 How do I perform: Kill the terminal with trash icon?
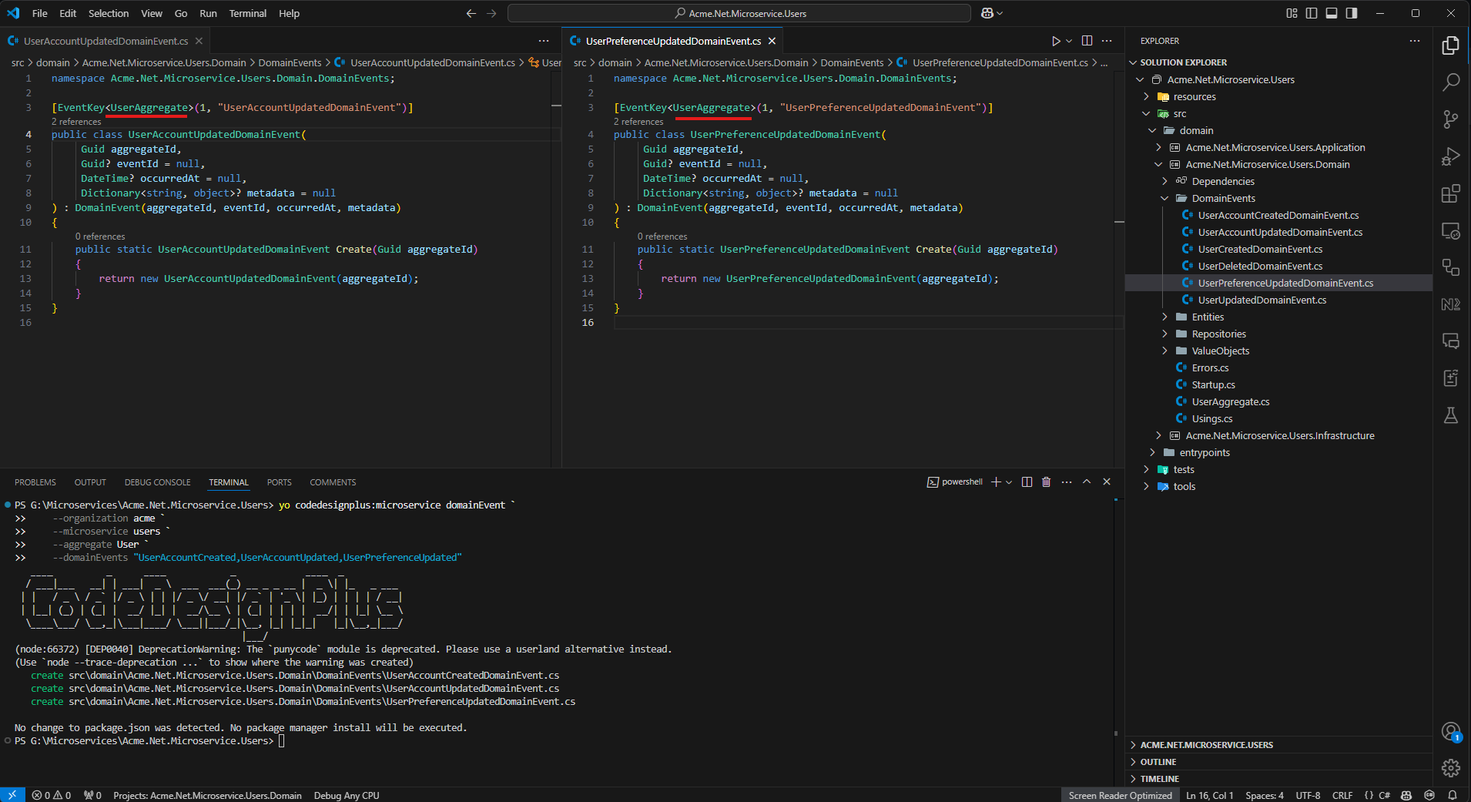1046,482
